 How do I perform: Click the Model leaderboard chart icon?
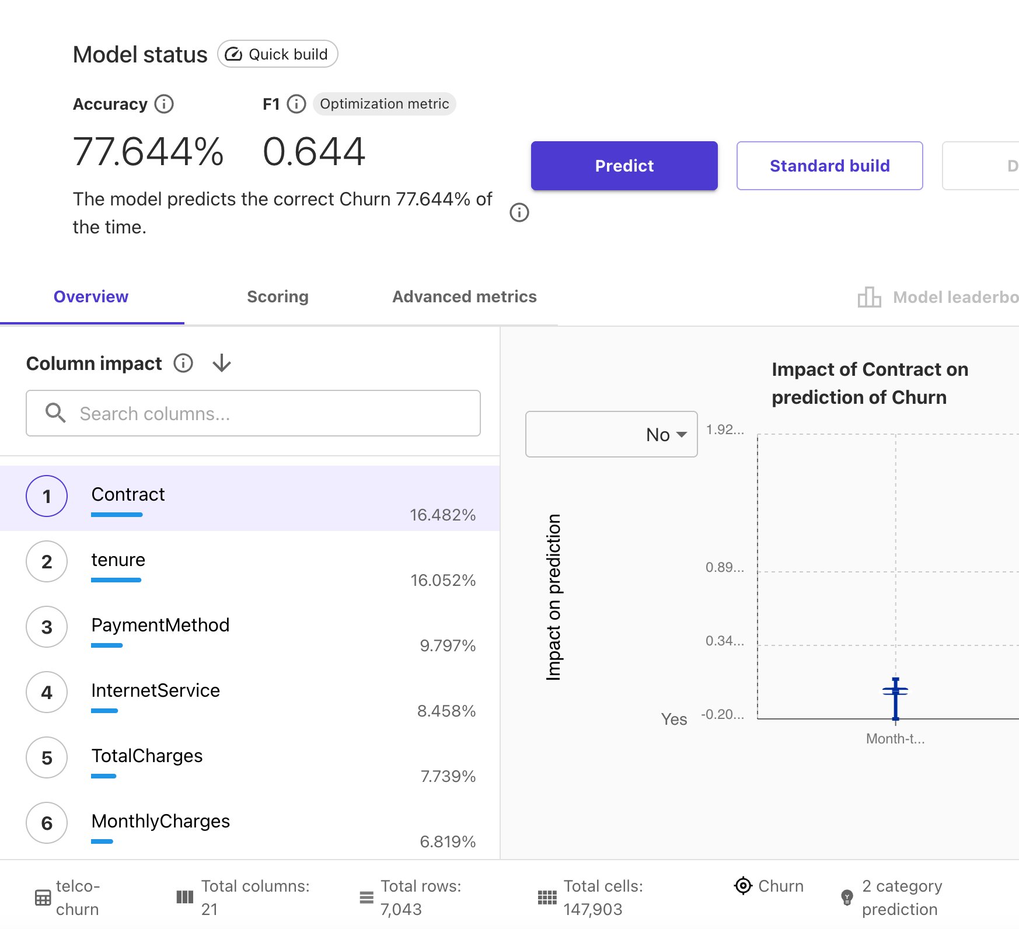click(x=869, y=297)
